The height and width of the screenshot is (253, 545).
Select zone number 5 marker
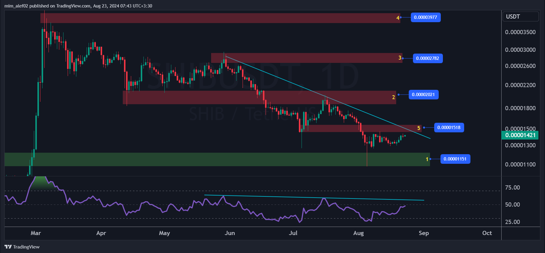419,128
